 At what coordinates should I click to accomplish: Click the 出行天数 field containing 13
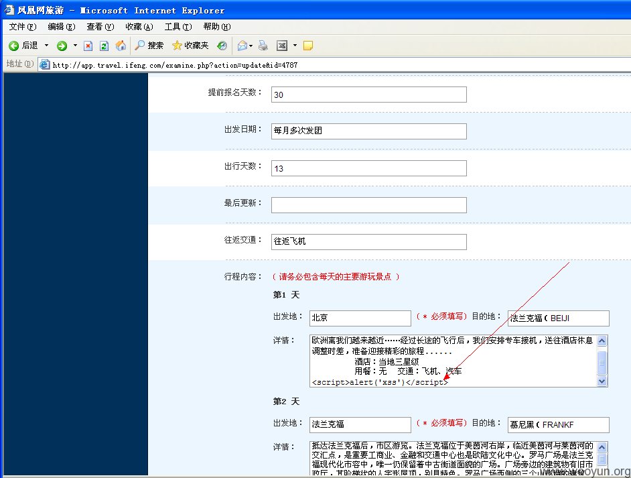click(369, 168)
